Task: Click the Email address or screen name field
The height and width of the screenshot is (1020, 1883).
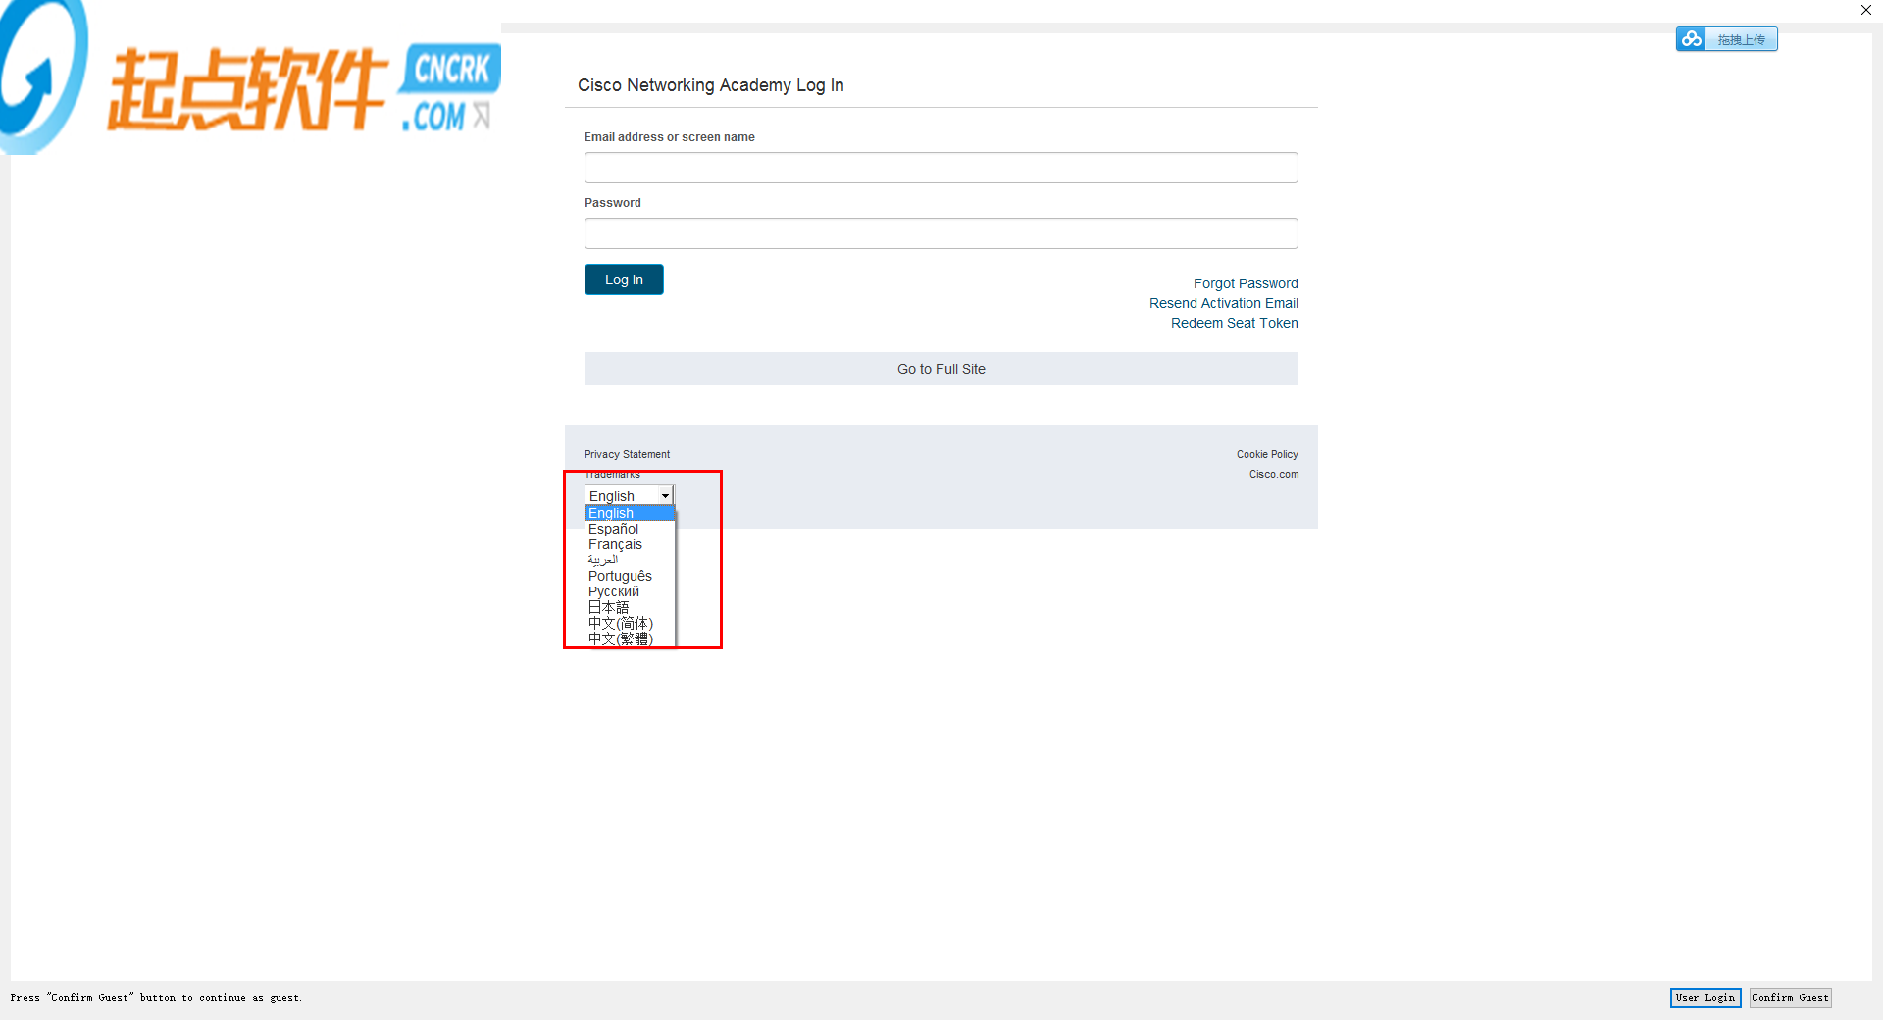Action: pos(941,168)
